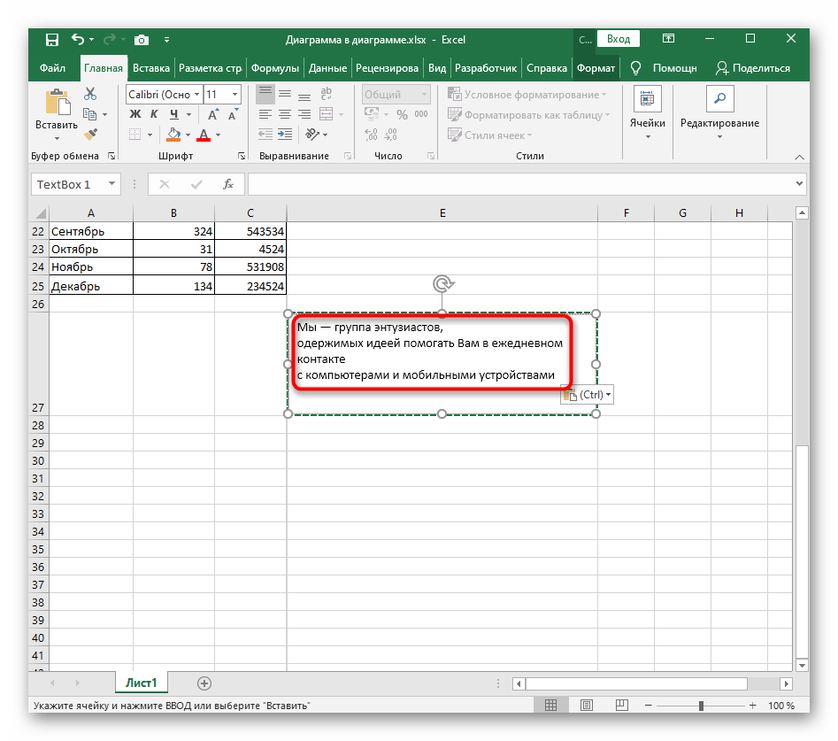The width and height of the screenshot is (838, 741).
Task: Expand the Paste Options (Ctrl) dropdown
Action: (x=608, y=395)
